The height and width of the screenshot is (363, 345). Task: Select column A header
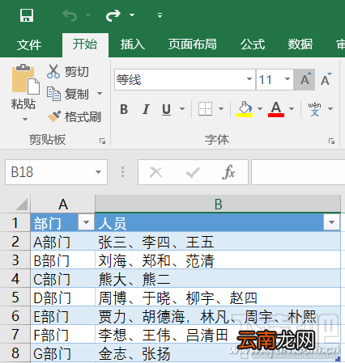[x=63, y=204]
